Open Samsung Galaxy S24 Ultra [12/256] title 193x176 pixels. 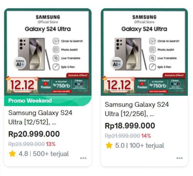(137, 109)
